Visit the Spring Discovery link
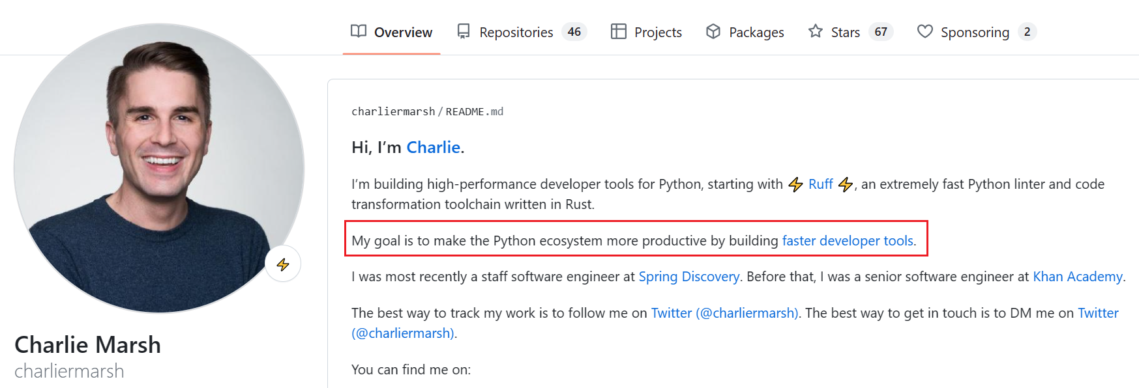1139x388 pixels. click(x=688, y=277)
